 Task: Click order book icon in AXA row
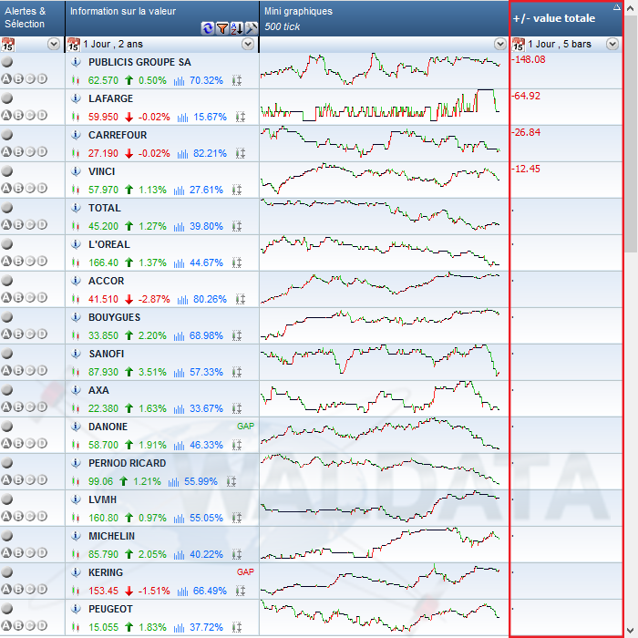coord(237,408)
